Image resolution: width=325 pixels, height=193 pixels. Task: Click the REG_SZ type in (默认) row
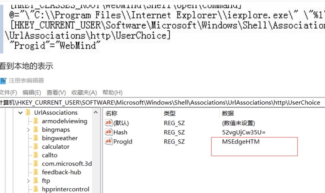pos(174,123)
